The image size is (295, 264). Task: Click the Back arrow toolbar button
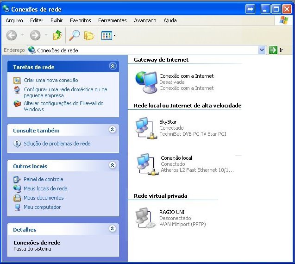pos(12,35)
